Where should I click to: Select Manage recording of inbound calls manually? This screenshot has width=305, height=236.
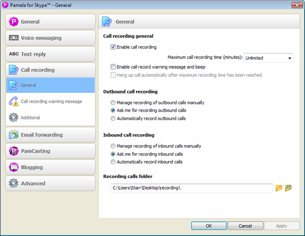pyautogui.click(x=113, y=146)
